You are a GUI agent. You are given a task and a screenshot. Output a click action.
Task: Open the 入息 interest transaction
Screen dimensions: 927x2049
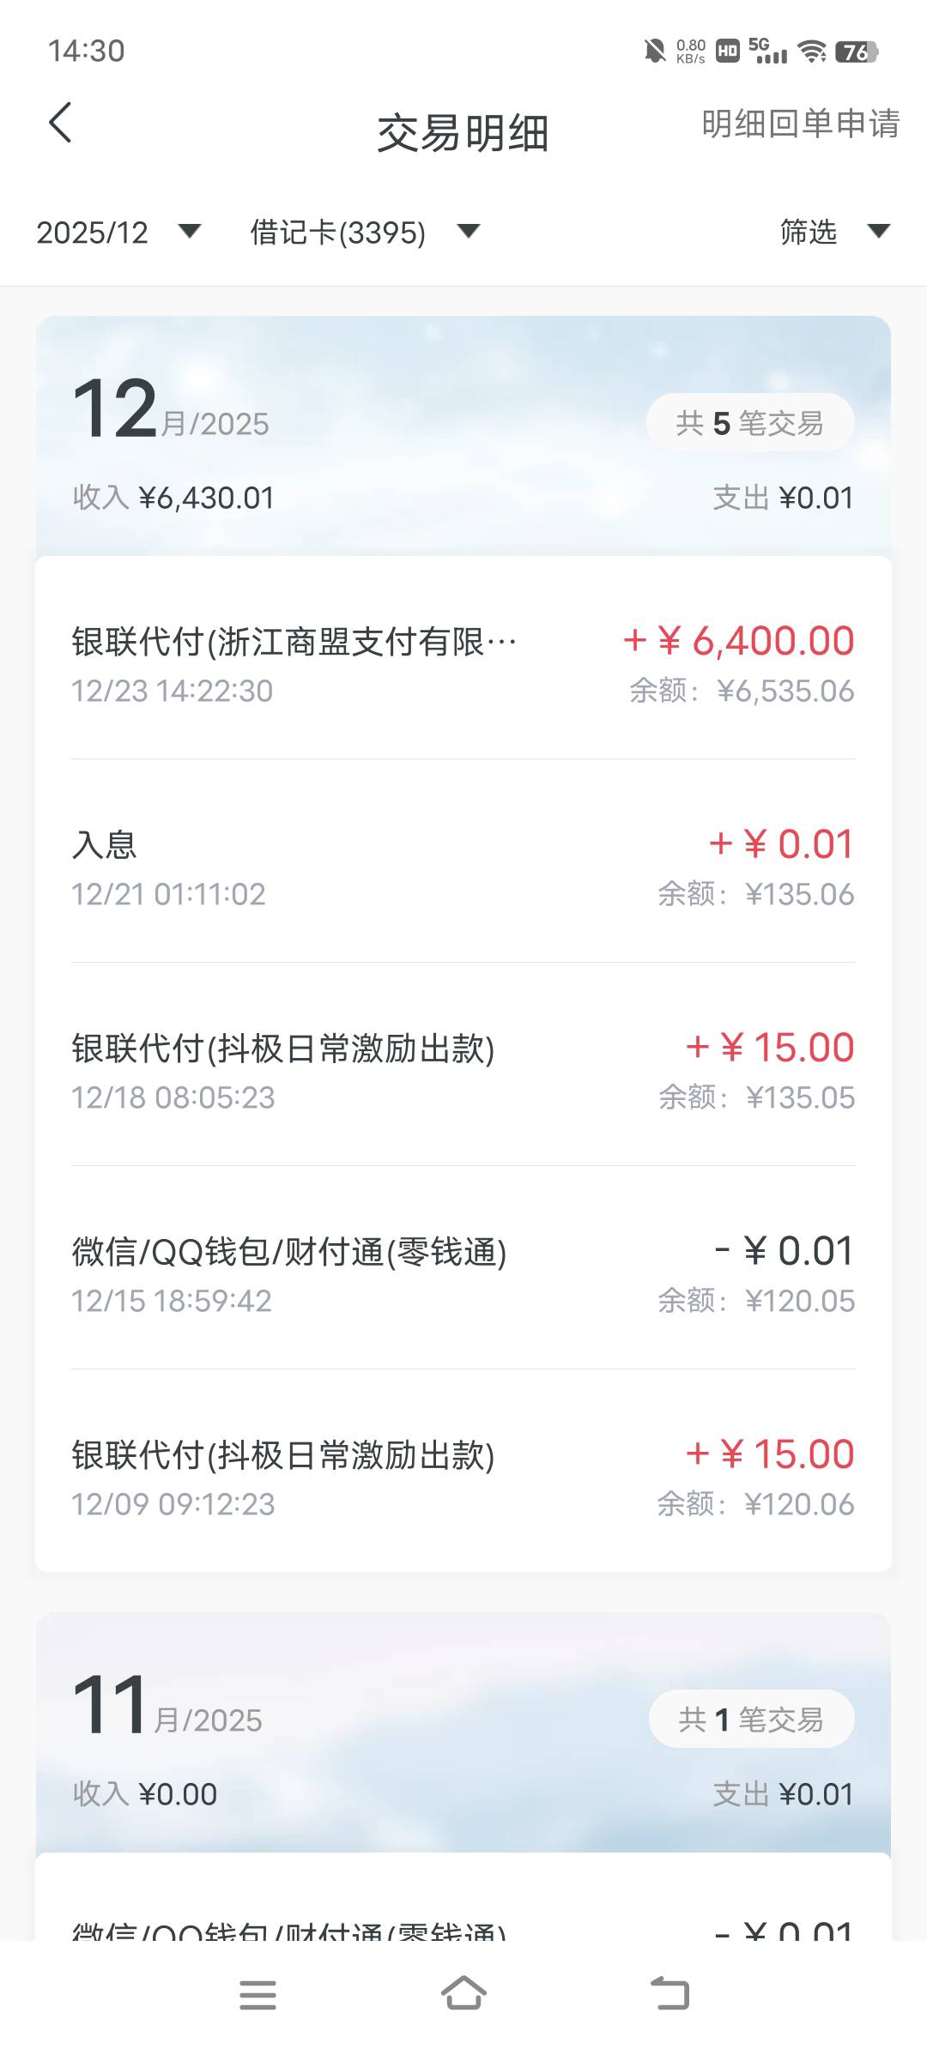click(463, 867)
